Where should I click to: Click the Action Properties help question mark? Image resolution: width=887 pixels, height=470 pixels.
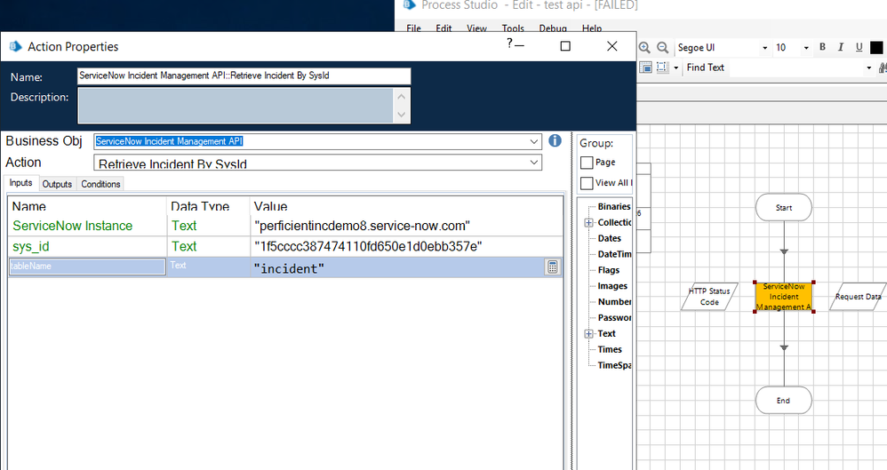point(509,43)
